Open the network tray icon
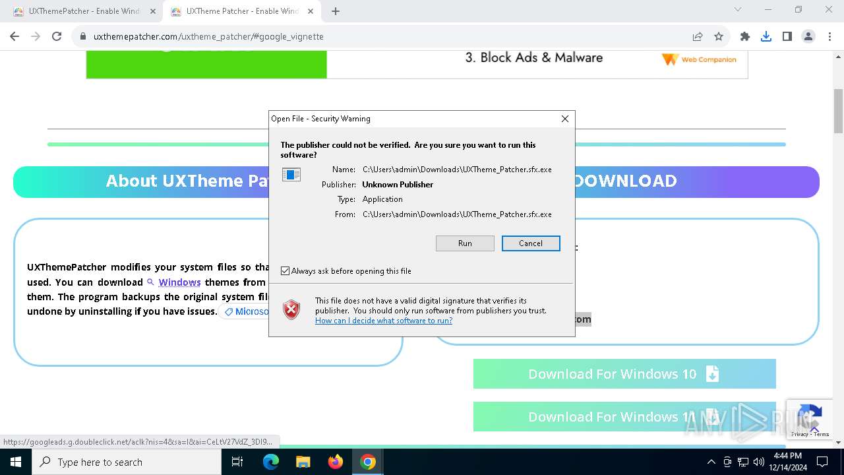Screen dimensions: 844x475 tap(743, 462)
